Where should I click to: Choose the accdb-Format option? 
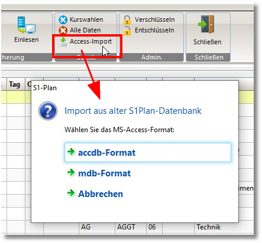tap(148, 153)
